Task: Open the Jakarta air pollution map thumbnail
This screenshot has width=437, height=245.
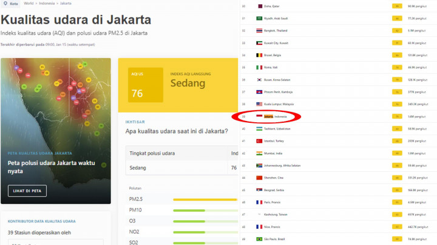Action: (56, 131)
